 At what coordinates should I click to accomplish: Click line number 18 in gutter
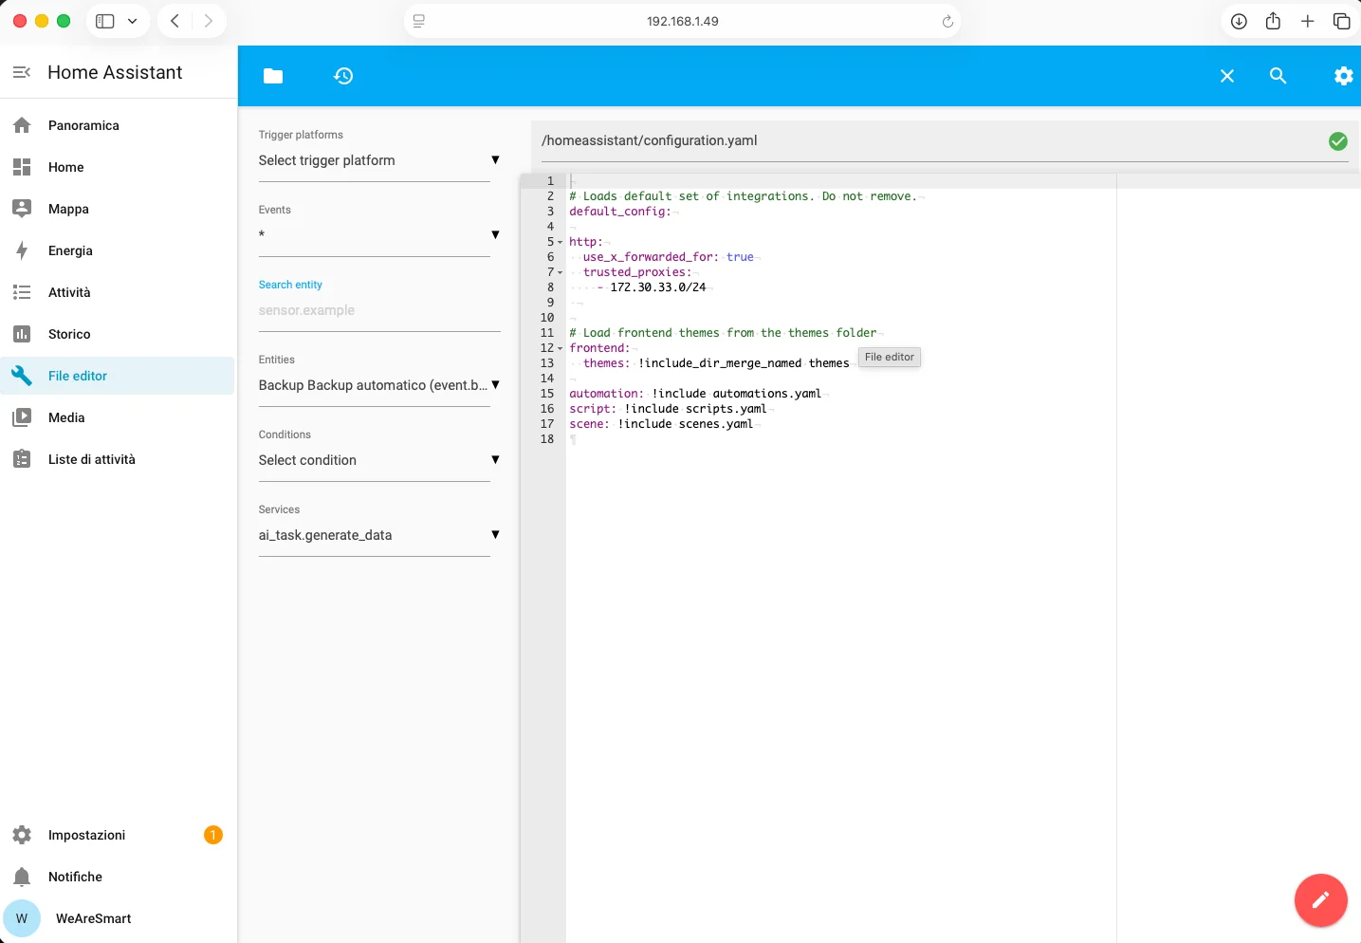click(x=547, y=439)
